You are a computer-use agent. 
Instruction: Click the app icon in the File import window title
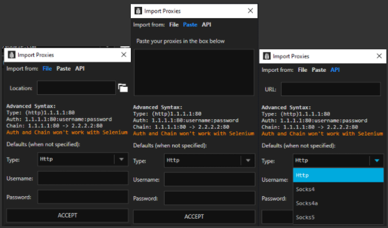click(11, 55)
